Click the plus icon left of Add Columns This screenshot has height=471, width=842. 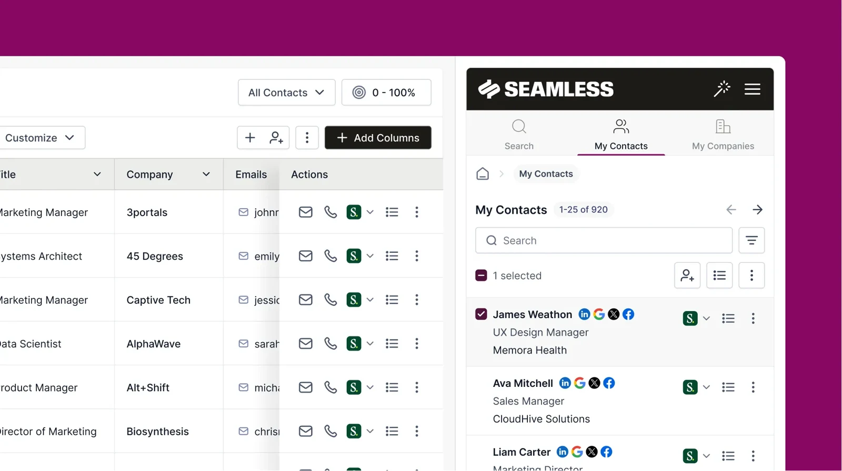point(250,138)
